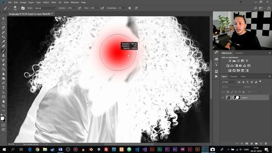Toggle Layer 0 visibility eye

[x=223, y=98]
